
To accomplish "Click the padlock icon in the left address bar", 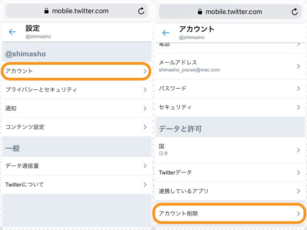I will tap(47, 11).
